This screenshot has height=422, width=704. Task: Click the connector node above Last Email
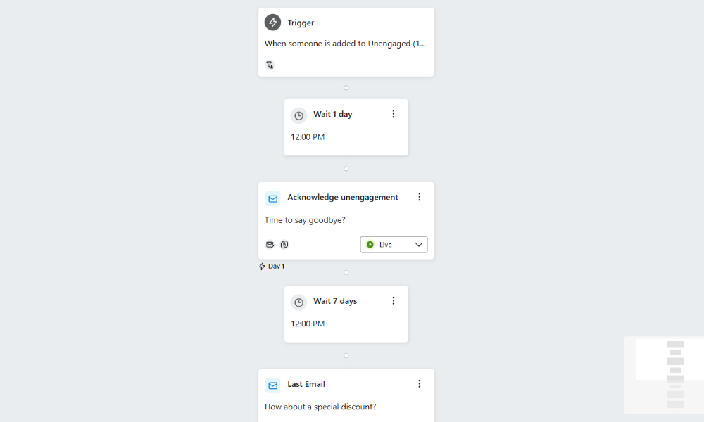(x=346, y=355)
